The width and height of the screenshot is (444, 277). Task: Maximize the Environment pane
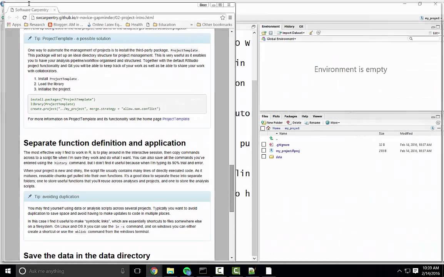(x=438, y=27)
